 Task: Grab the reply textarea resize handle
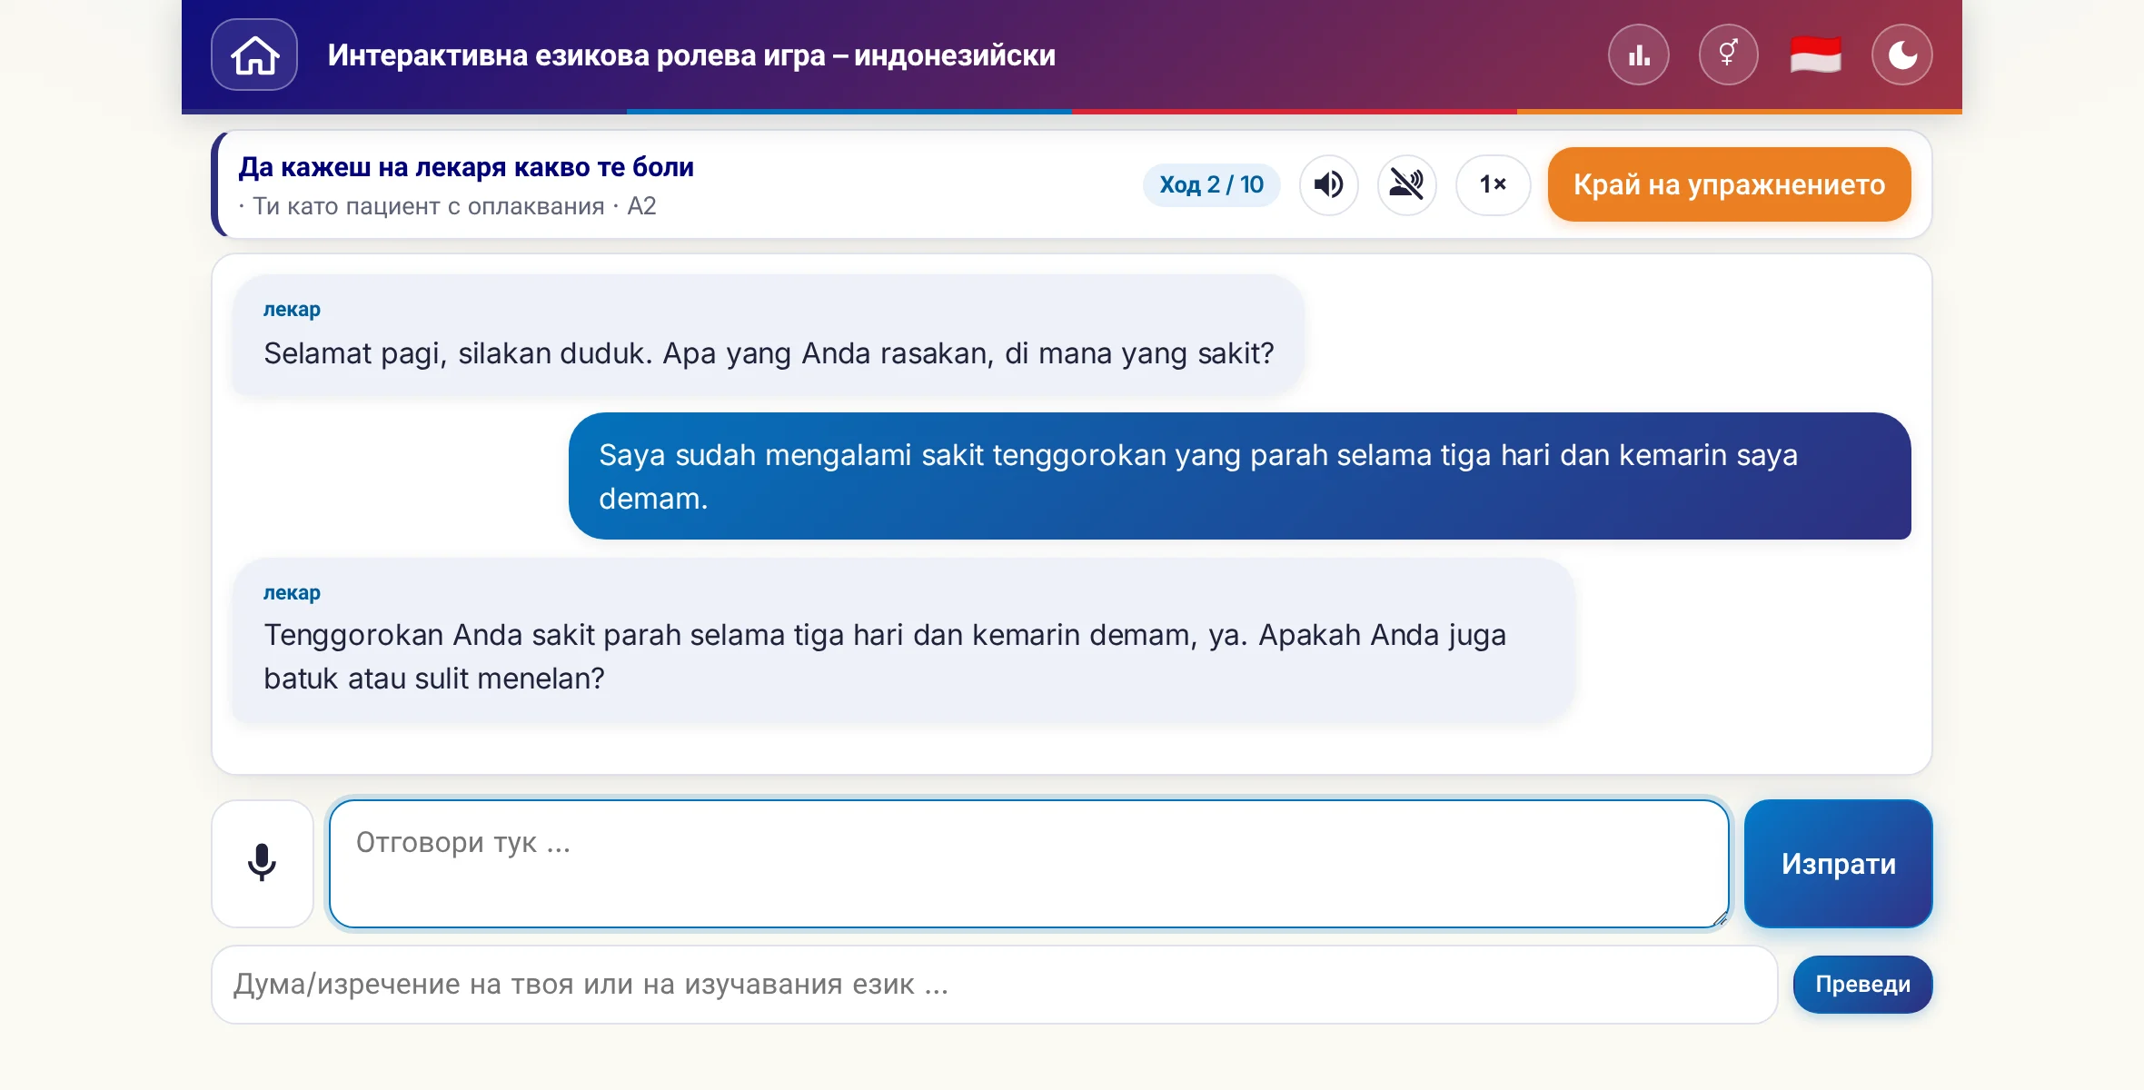tap(1719, 918)
